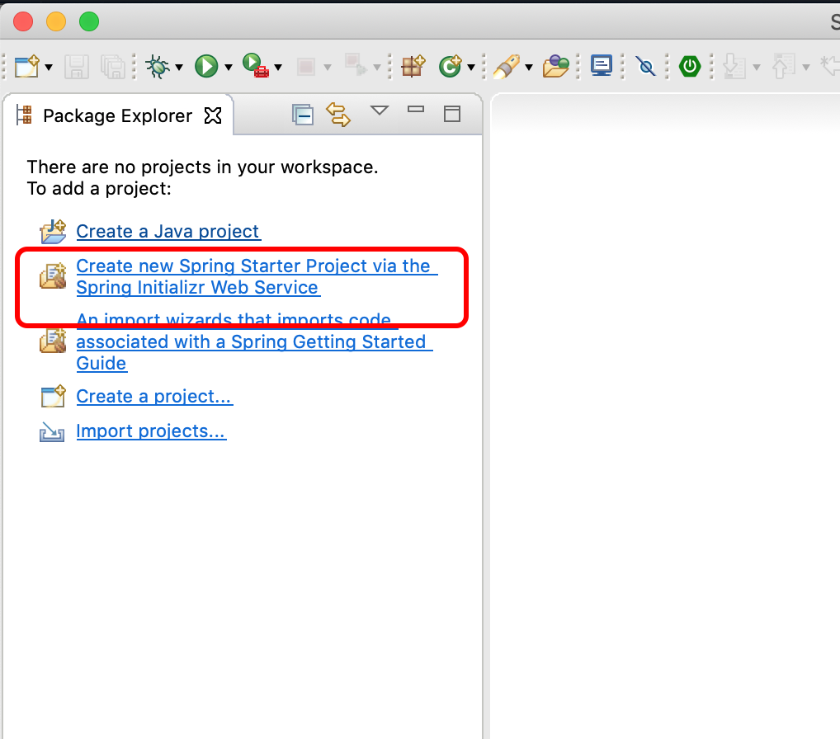Click the New wizard toolbar icon
The image size is (840, 739).
click(x=27, y=67)
